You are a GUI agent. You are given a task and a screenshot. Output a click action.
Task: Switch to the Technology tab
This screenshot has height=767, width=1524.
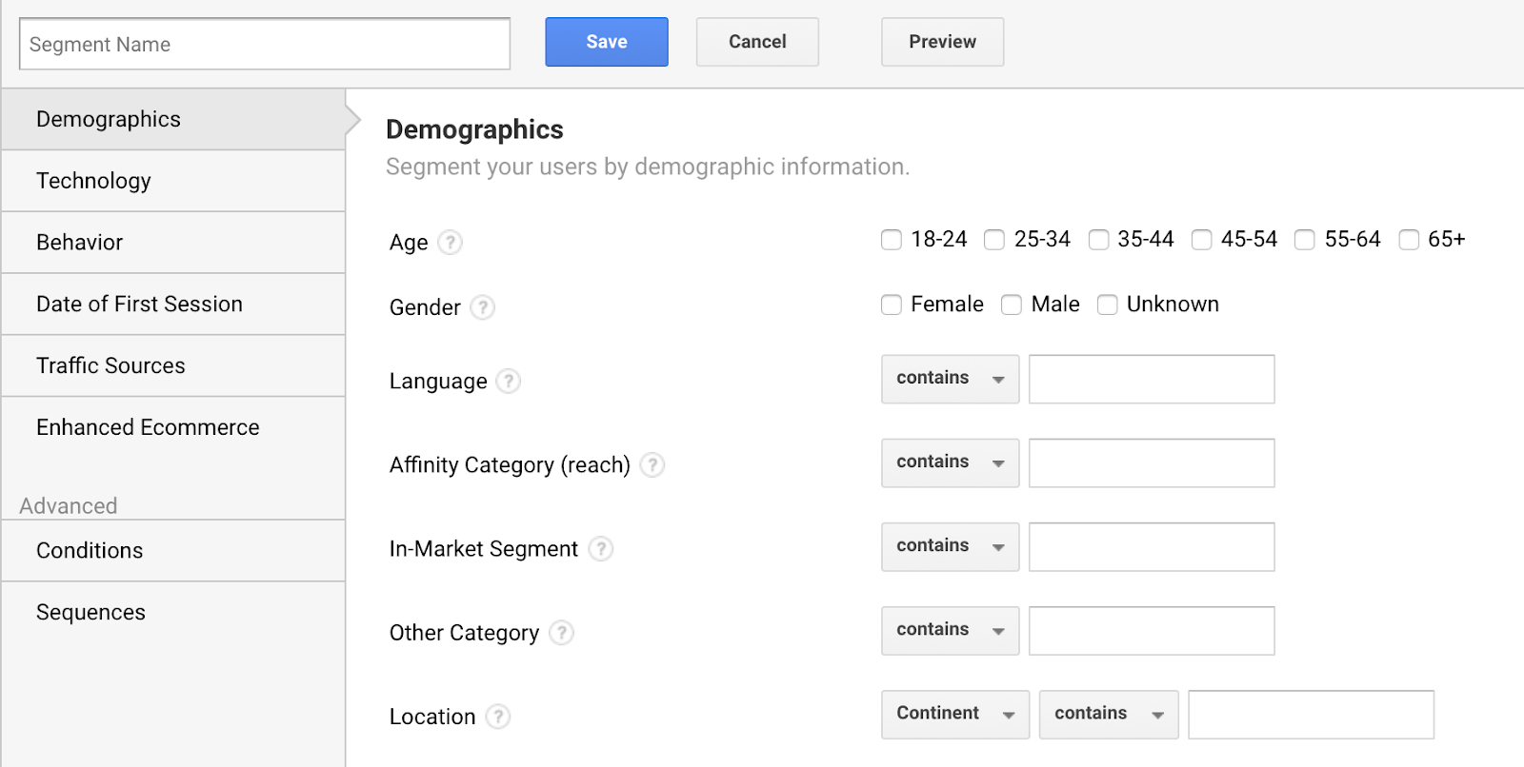[93, 181]
